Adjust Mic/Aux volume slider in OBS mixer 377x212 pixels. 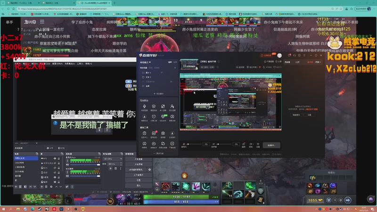point(85,164)
